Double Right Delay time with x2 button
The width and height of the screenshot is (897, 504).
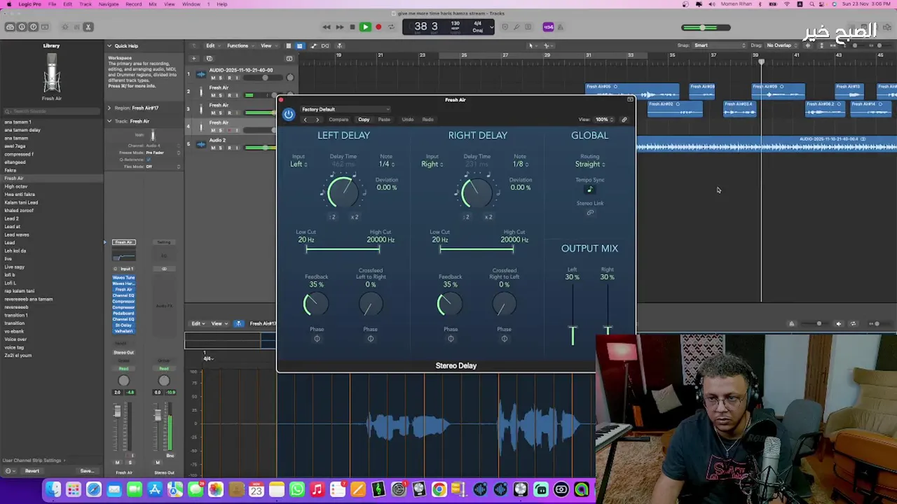click(488, 217)
